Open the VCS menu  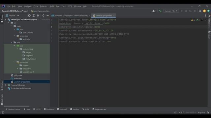coord(70,7)
